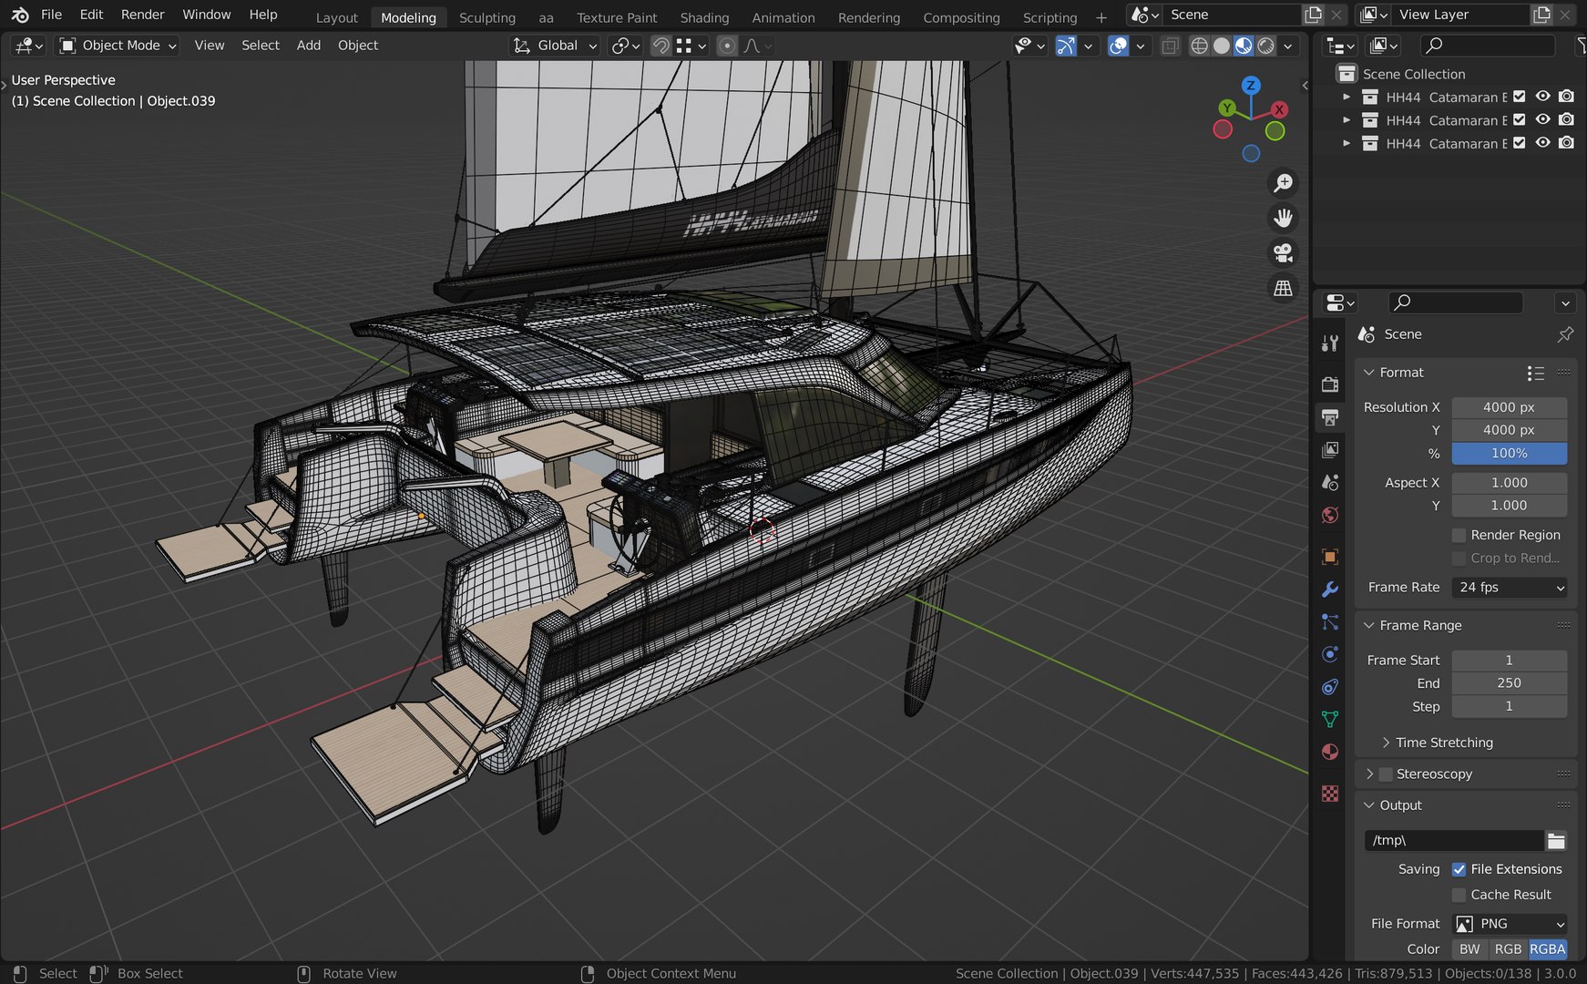Open Scene properties tab icon
1587x984 pixels.
click(1330, 483)
